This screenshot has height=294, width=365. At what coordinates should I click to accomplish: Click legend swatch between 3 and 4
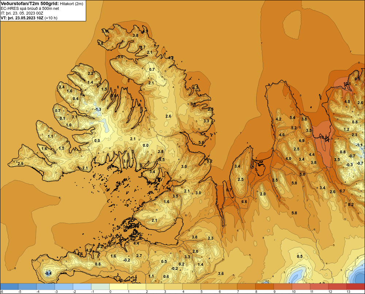click(173, 286)
